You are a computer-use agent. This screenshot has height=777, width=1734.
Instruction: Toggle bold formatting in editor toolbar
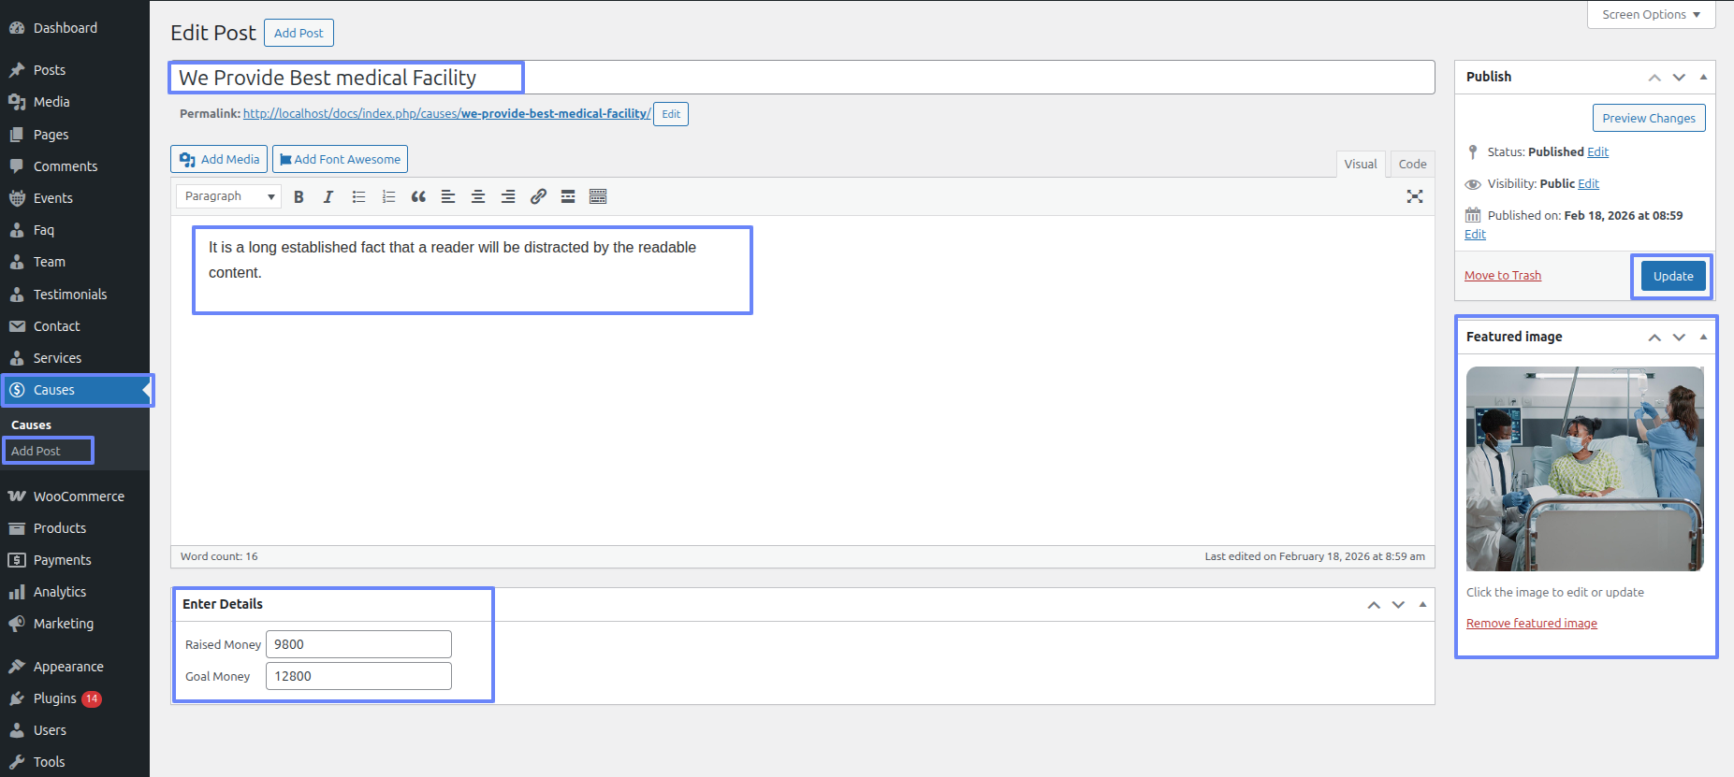[299, 196]
